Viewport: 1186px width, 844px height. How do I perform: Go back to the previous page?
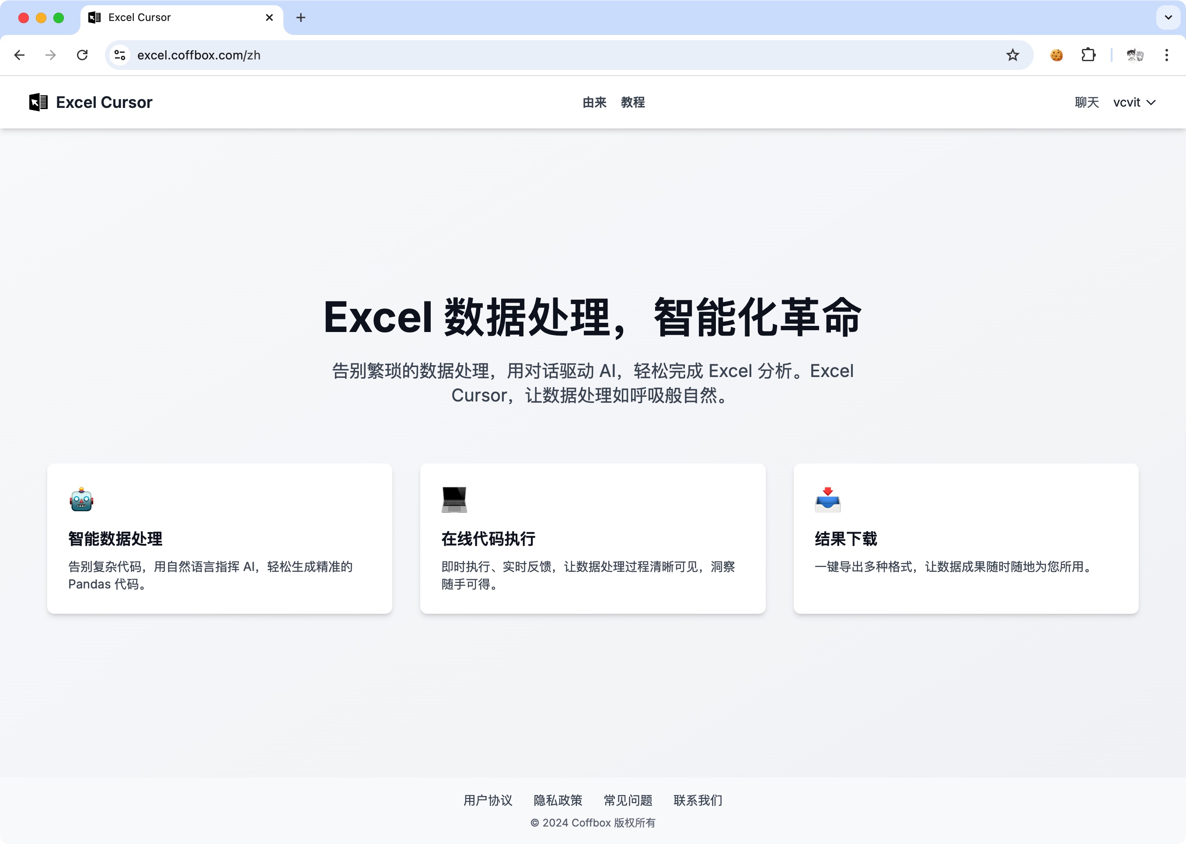20,55
